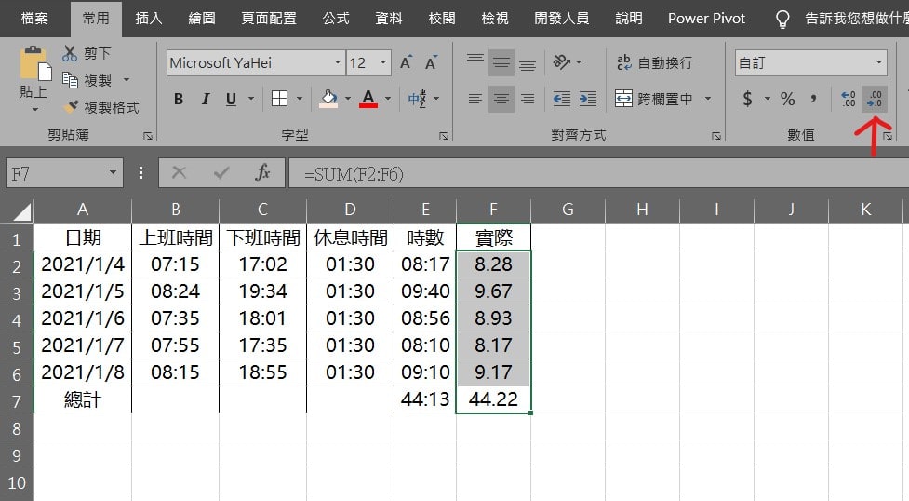
Task: Click the Format Painter brush icon
Action: (x=71, y=107)
